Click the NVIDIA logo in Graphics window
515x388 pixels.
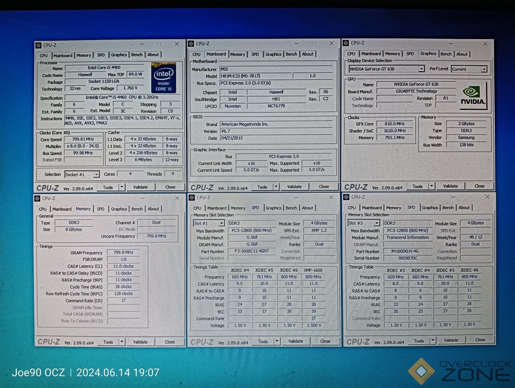(x=473, y=96)
